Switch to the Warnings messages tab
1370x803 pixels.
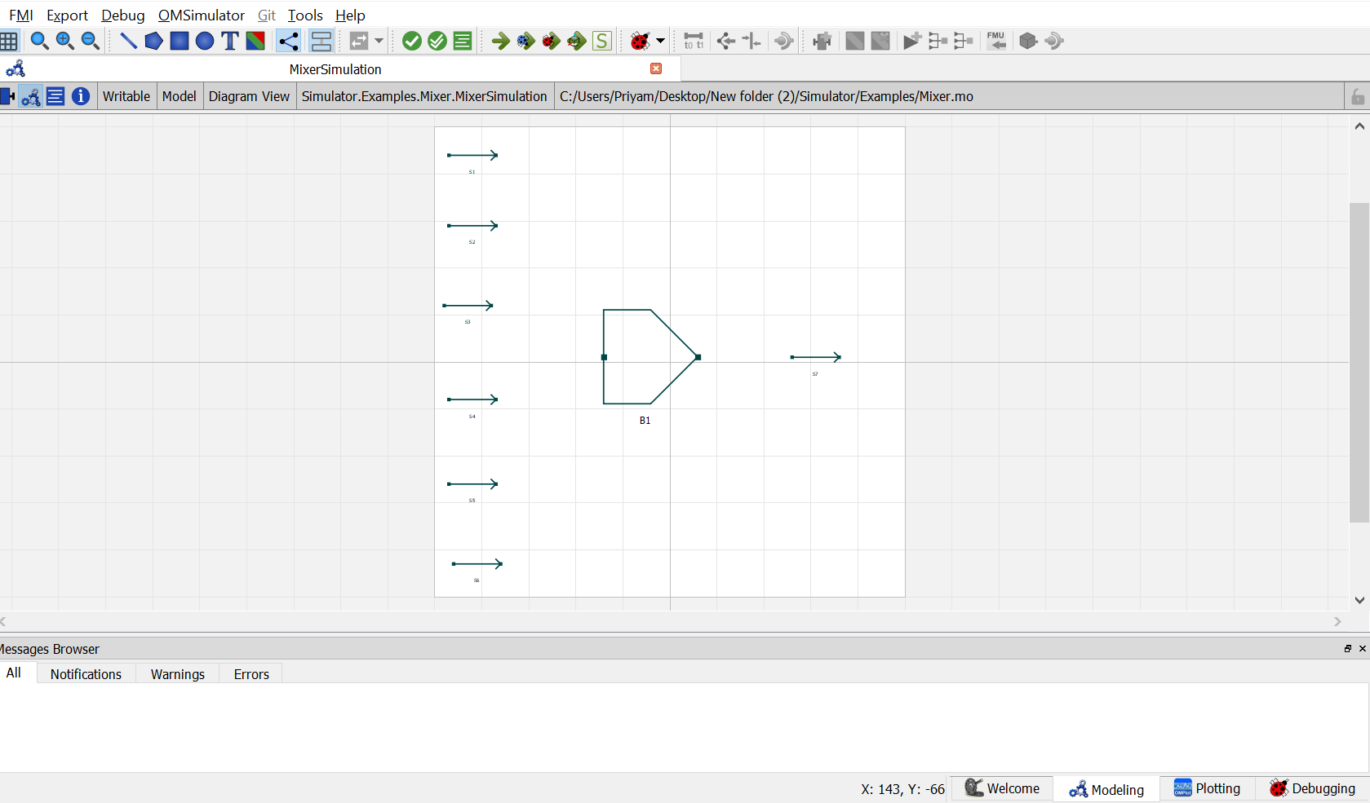click(x=178, y=674)
